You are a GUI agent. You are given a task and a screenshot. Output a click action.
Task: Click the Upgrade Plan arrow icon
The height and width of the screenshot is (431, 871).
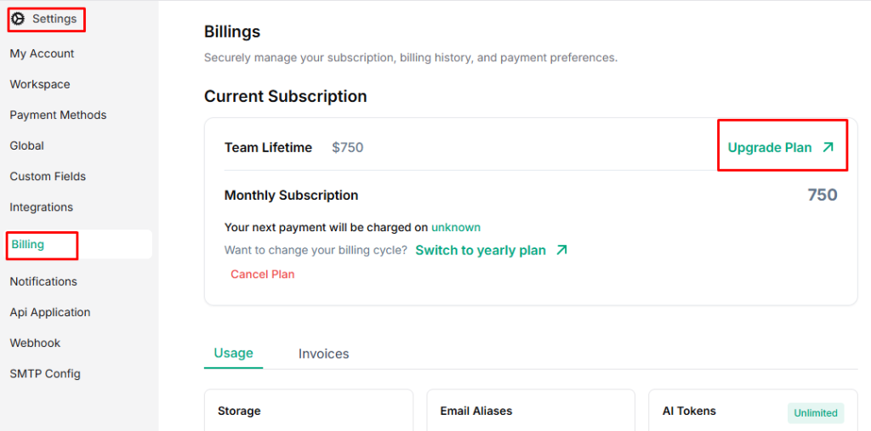coord(828,148)
